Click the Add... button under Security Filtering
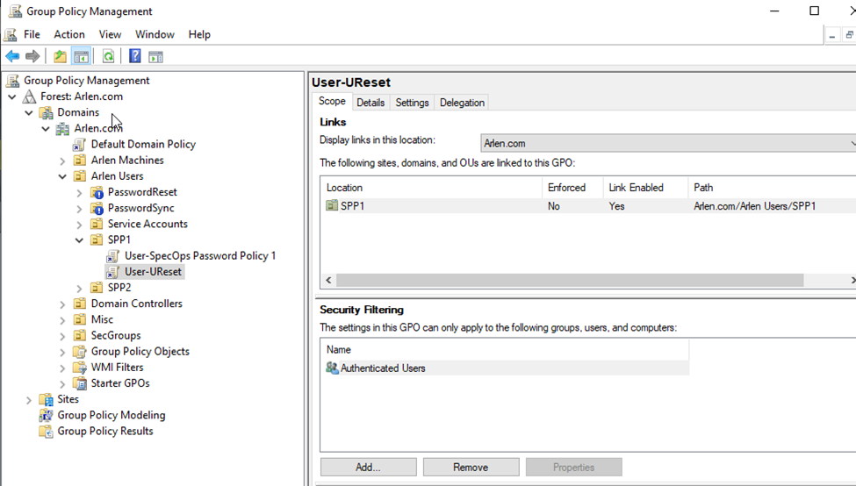856x486 pixels. coord(369,468)
